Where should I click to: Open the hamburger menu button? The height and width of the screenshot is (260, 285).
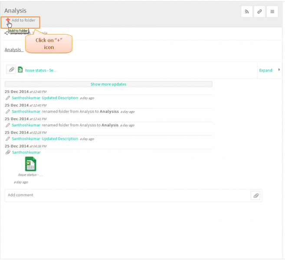(x=272, y=12)
